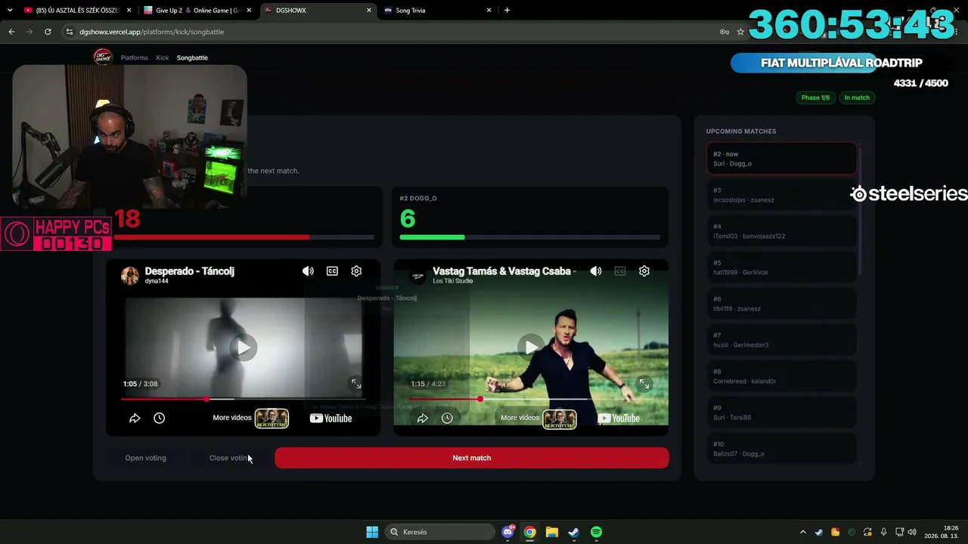Toggle captions on Vastag Tamás video
The width and height of the screenshot is (968, 544).
620,271
